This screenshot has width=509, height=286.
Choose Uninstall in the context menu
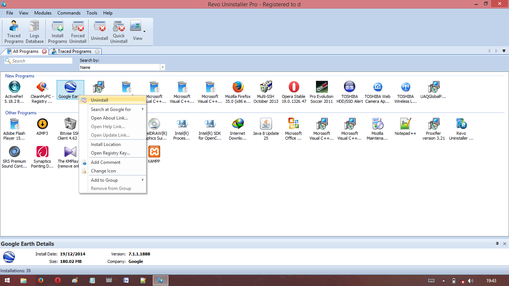[113, 100]
